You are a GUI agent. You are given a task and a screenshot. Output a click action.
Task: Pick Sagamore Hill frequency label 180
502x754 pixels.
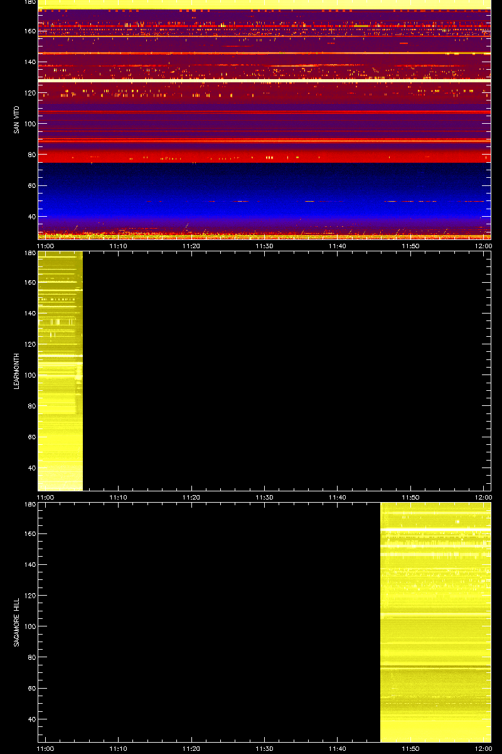[29, 505]
